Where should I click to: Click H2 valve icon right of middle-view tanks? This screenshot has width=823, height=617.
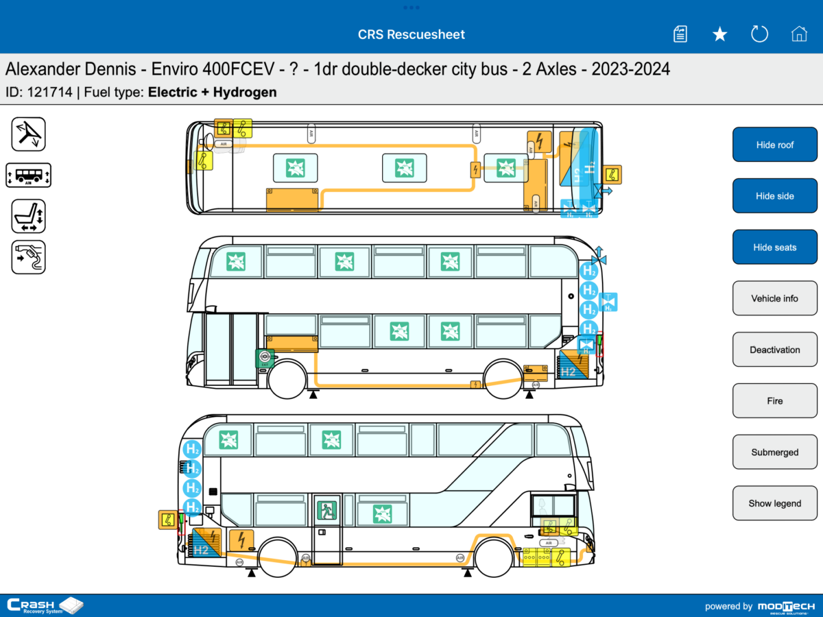[x=608, y=302]
